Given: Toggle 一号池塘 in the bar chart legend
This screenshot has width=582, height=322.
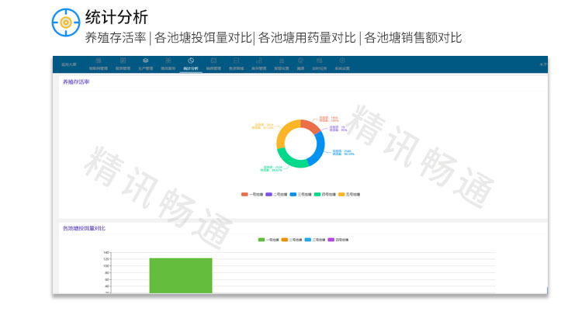Looking at the screenshot, I should point(268,240).
